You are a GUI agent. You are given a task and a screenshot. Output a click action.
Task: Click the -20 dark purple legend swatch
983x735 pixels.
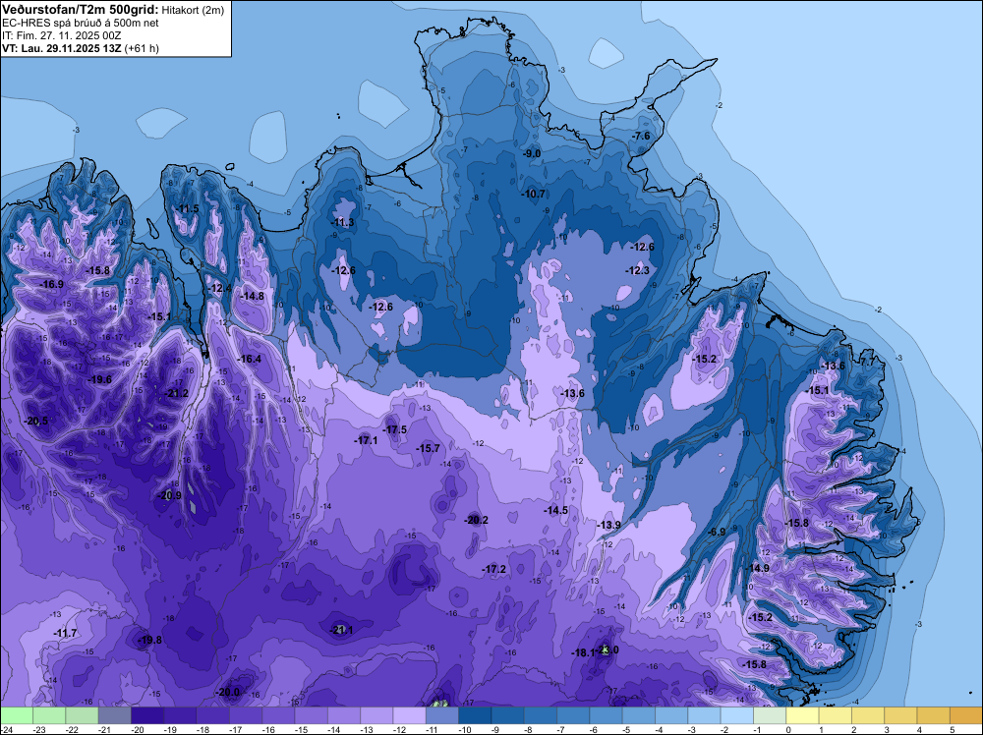point(147,715)
